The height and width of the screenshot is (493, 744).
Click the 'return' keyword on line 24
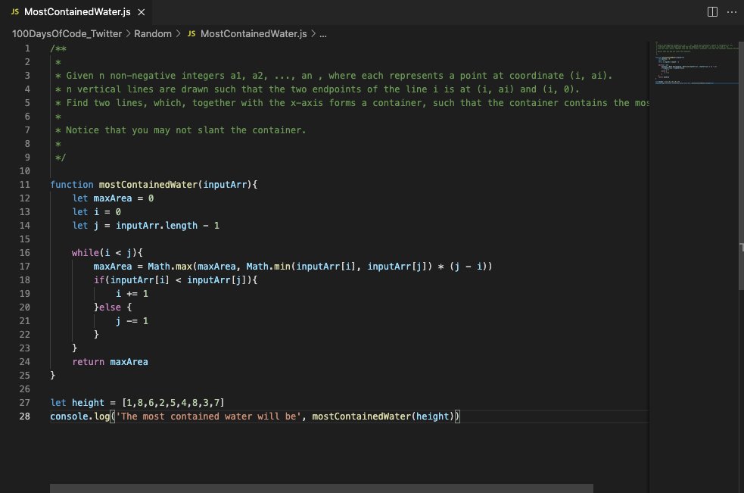[89, 362]
